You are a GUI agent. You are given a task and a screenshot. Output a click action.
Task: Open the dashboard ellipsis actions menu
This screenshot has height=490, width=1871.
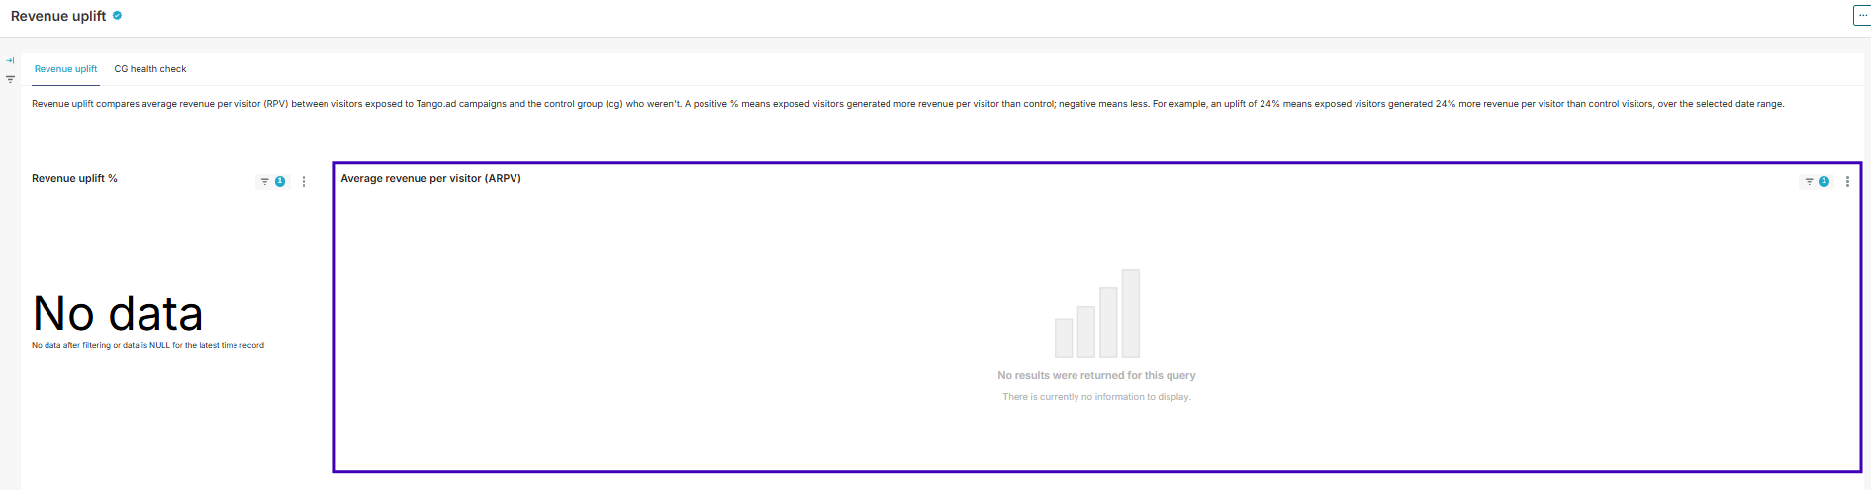[1862, 15]
